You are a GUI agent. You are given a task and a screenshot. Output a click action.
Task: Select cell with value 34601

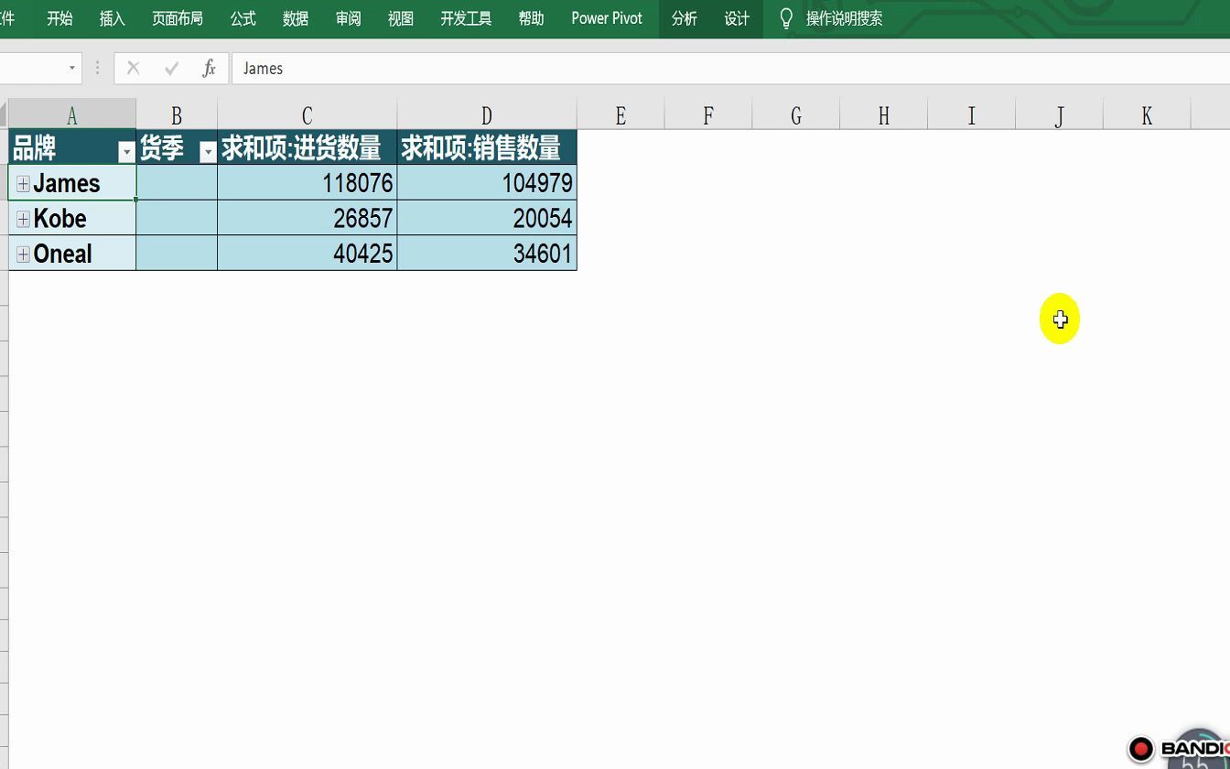487,253
